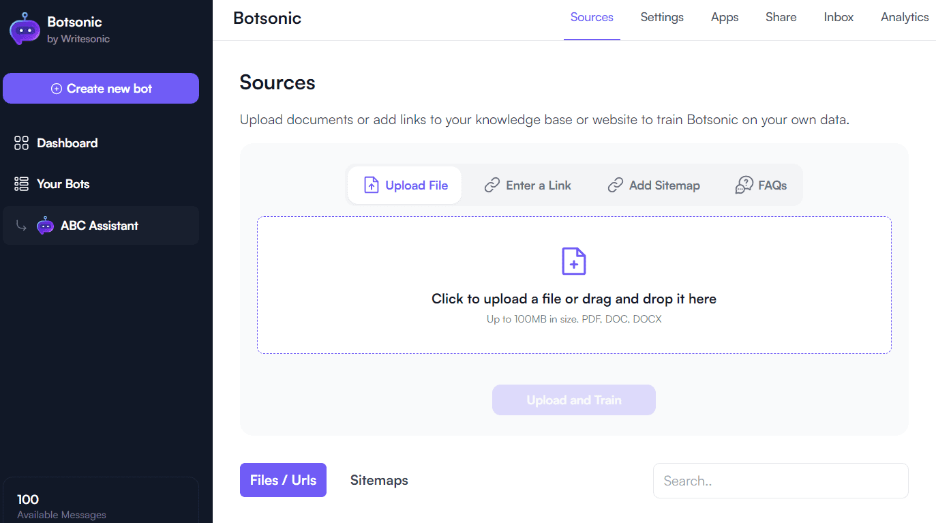Click the Upload File arrow icon
936x523 pixels.
coord(371,185)
